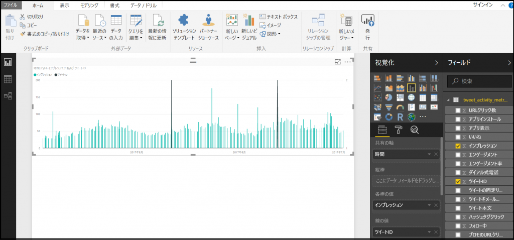Viewport: 514px width, 240px height.
Task: Switch to Data view in left sidebar
Action: (x=8, y=79)
